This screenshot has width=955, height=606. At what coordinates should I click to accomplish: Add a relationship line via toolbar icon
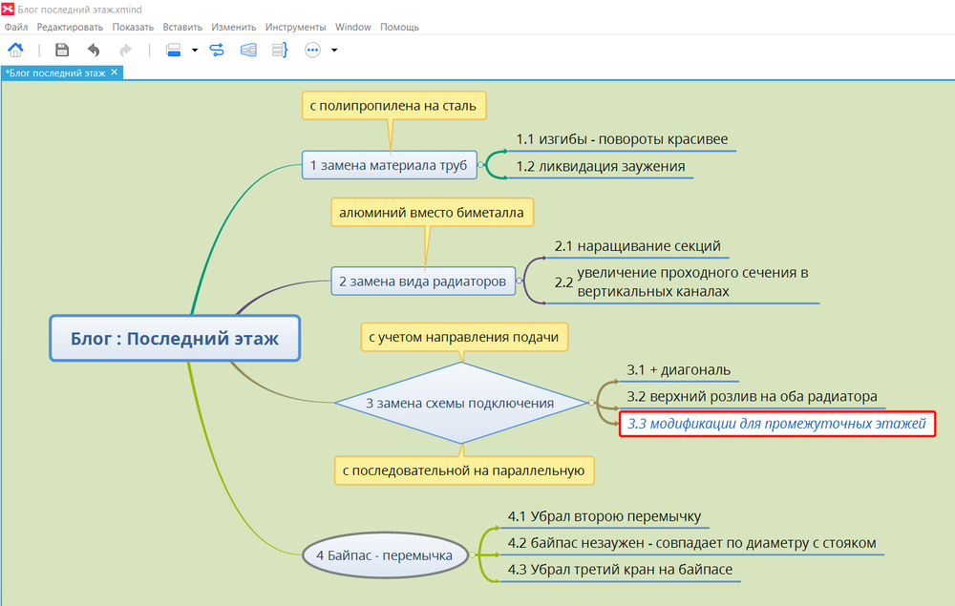tap(217, 50)
